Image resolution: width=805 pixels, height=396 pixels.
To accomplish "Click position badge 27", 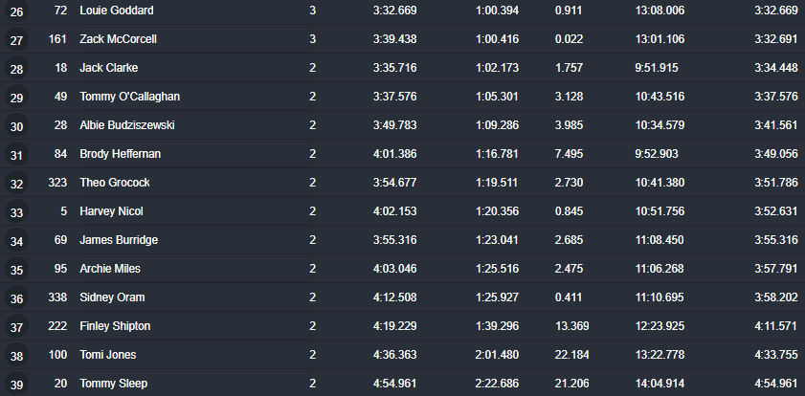I will 16,39.
